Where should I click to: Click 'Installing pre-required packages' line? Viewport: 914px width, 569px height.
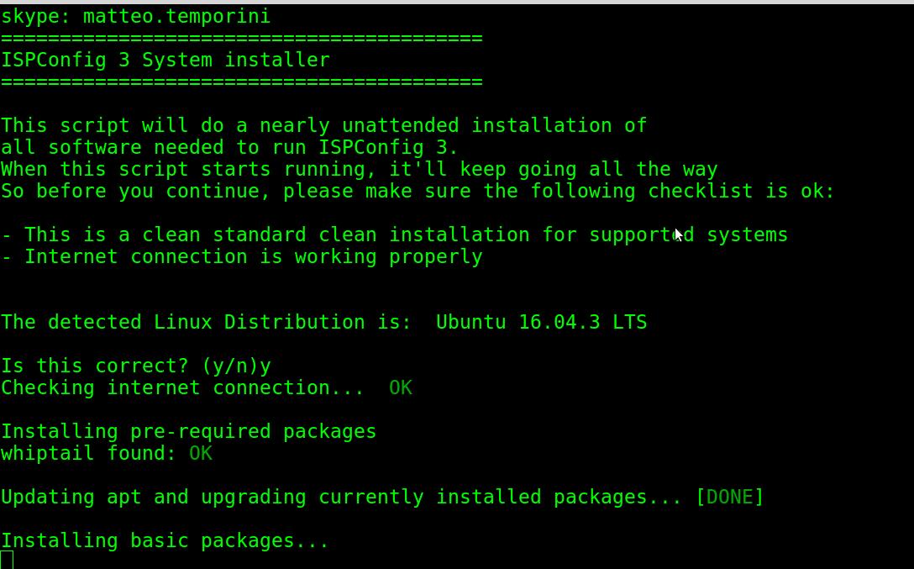(189, 432)
